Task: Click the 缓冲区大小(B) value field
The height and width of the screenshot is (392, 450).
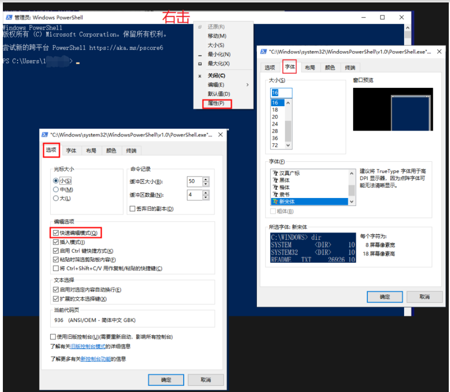Action: [195, 181]
